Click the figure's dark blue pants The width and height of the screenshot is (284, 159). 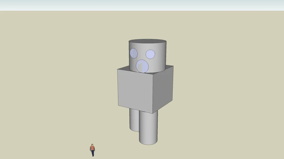[x=93, y=153]
